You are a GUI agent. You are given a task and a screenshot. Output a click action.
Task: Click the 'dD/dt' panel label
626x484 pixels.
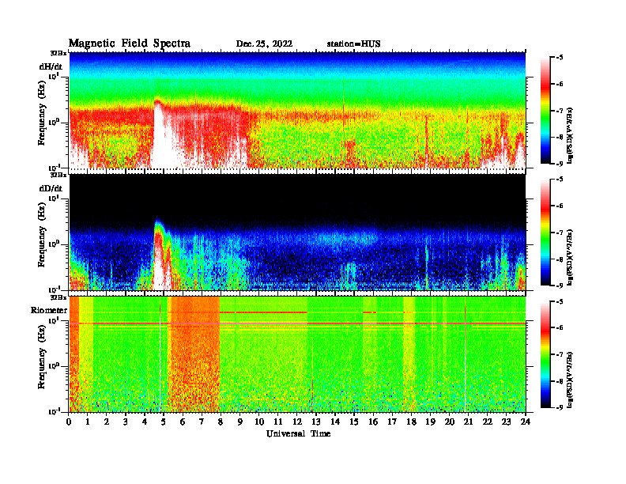[x=51, y=188]
